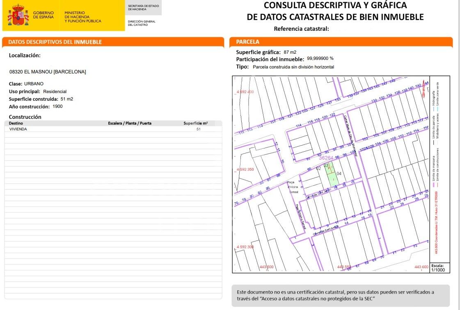Click 'DATOS DESCRIPTIVOS DEL INMUEBLE' section header
The image size is (460, 310).
(55, 42)
